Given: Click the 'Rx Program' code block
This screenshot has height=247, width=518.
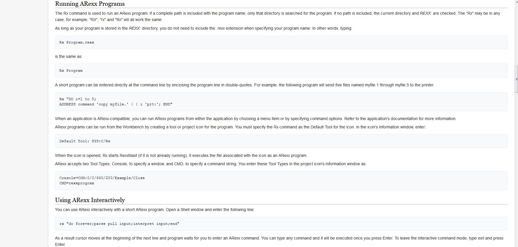Looking at the screenshot, I should (281, 71).
